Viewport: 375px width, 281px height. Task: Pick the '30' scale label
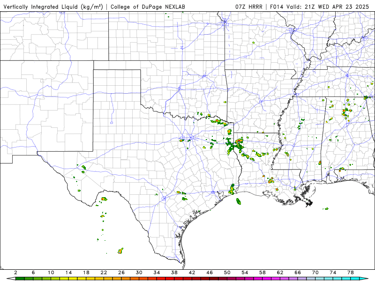tap(139, 273)
